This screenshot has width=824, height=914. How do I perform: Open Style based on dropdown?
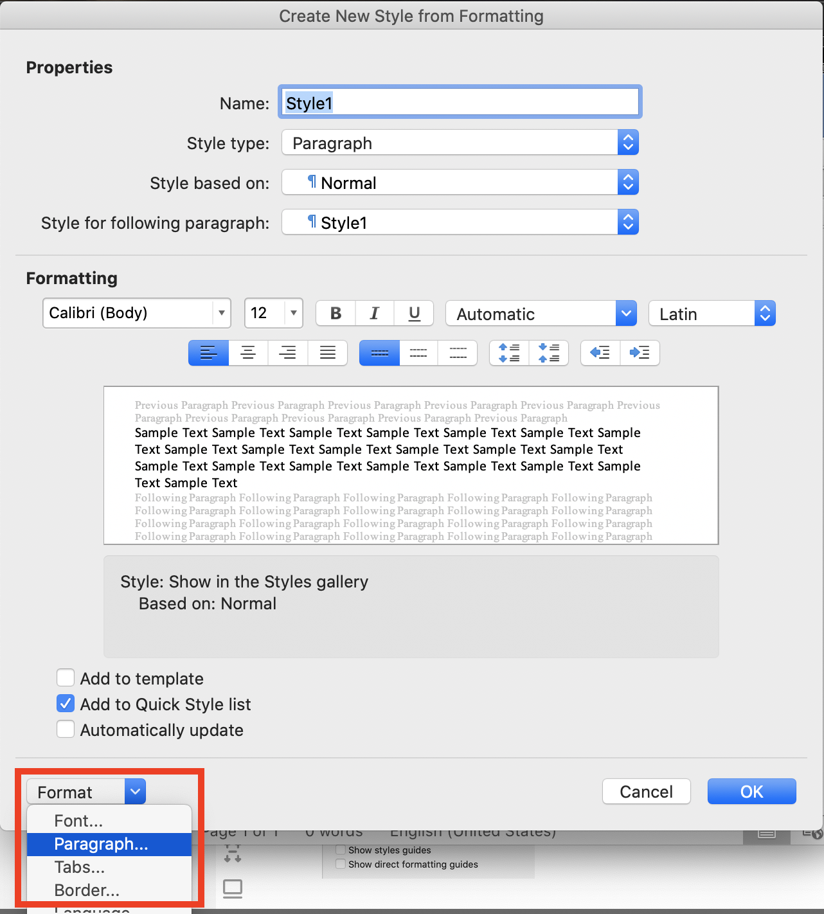click(460, 183)
